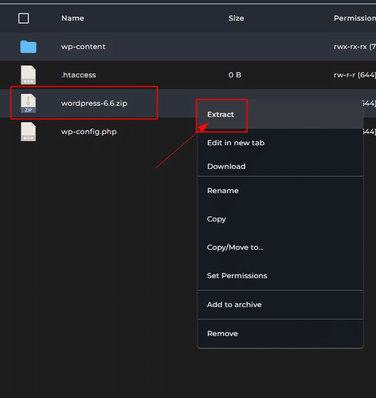Open the wp-content folder icon
The height and width of the screenshot is (398, 376).
[28, 47]
